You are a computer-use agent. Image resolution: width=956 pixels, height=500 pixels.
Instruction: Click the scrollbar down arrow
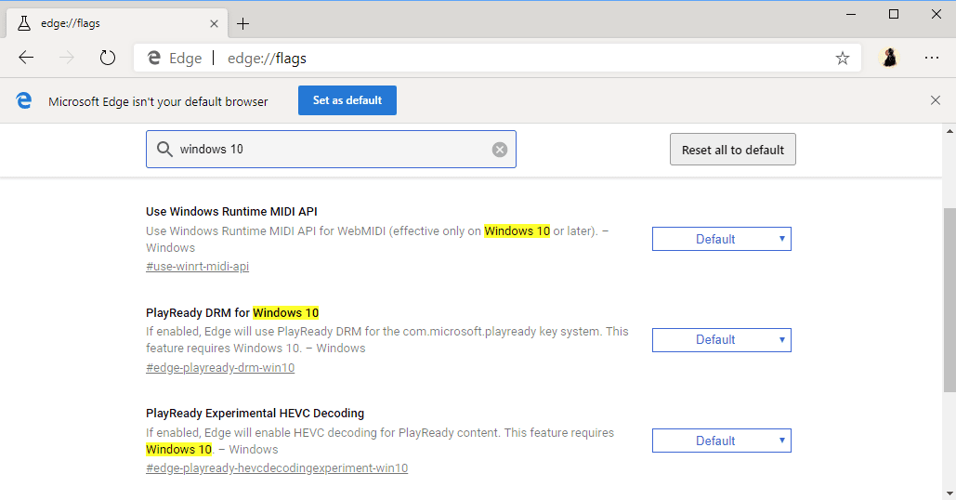point(949,493)
